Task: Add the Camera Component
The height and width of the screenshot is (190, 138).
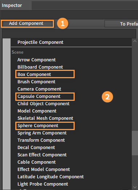Action: pos(39,89)
